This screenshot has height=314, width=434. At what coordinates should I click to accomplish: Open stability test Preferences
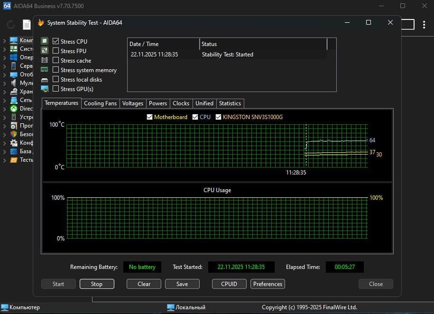pos(268,284)
